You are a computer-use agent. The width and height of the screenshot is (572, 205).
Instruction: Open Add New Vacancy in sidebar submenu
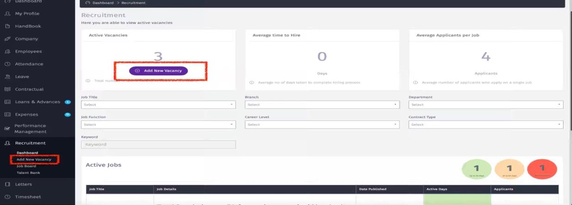(34, 160)
